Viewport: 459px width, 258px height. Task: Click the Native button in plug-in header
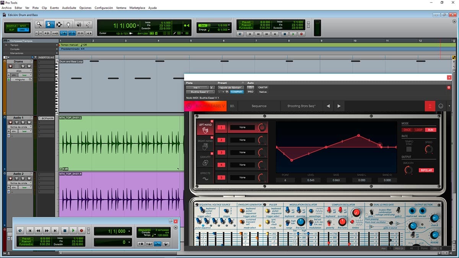tap(263, 92)
